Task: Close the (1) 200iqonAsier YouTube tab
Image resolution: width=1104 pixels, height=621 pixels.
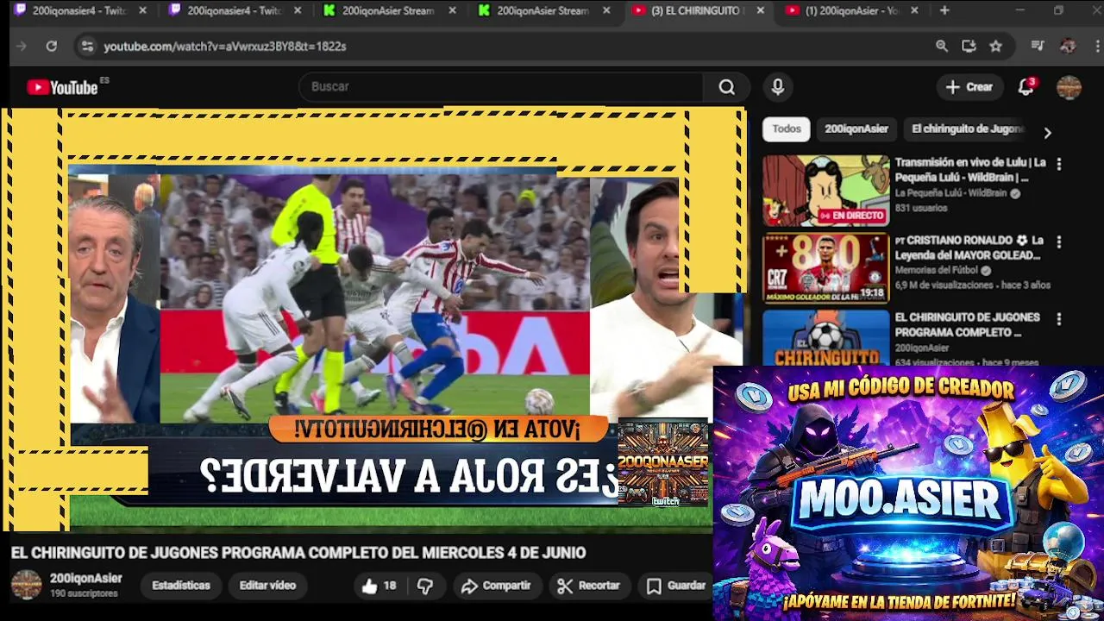Action: (914, 10)
